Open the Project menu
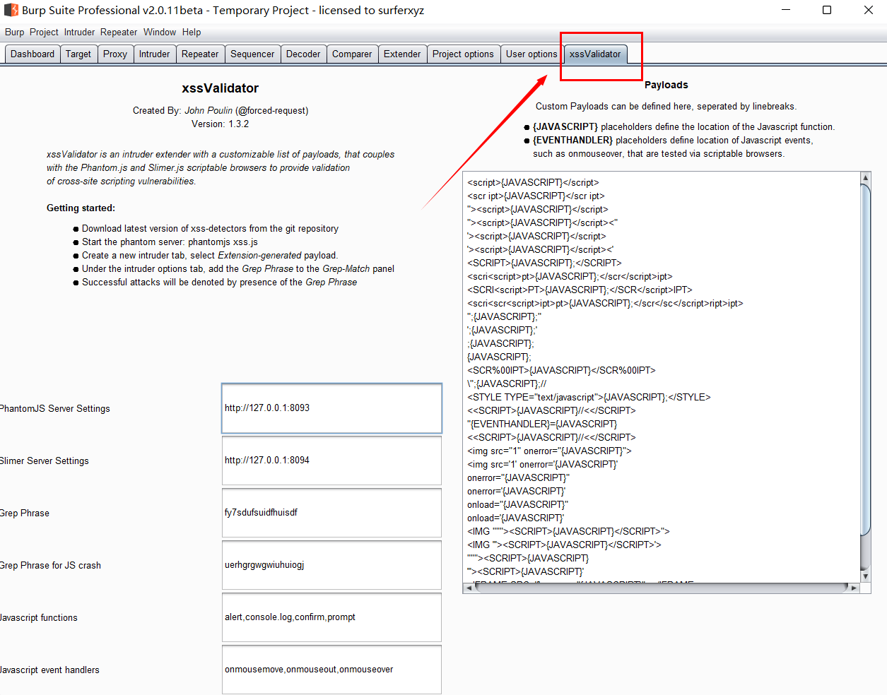 [x=44, y=32]
